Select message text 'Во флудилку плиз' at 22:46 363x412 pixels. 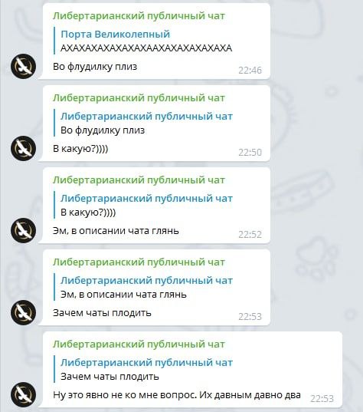95,67
